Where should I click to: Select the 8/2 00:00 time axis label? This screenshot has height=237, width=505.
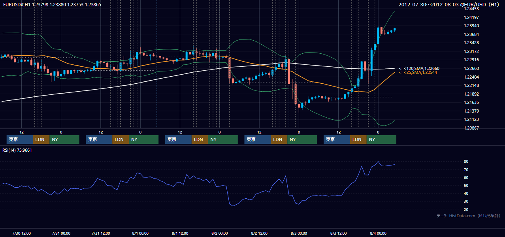tap(220, 233)
